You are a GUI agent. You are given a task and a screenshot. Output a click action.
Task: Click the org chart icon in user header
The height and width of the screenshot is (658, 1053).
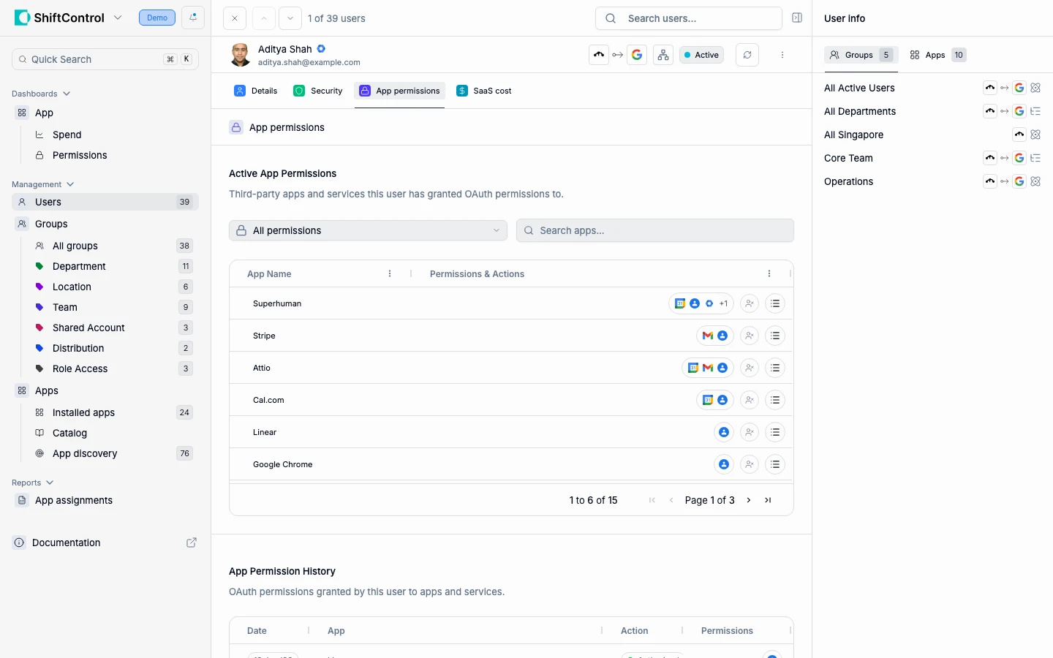663,55
